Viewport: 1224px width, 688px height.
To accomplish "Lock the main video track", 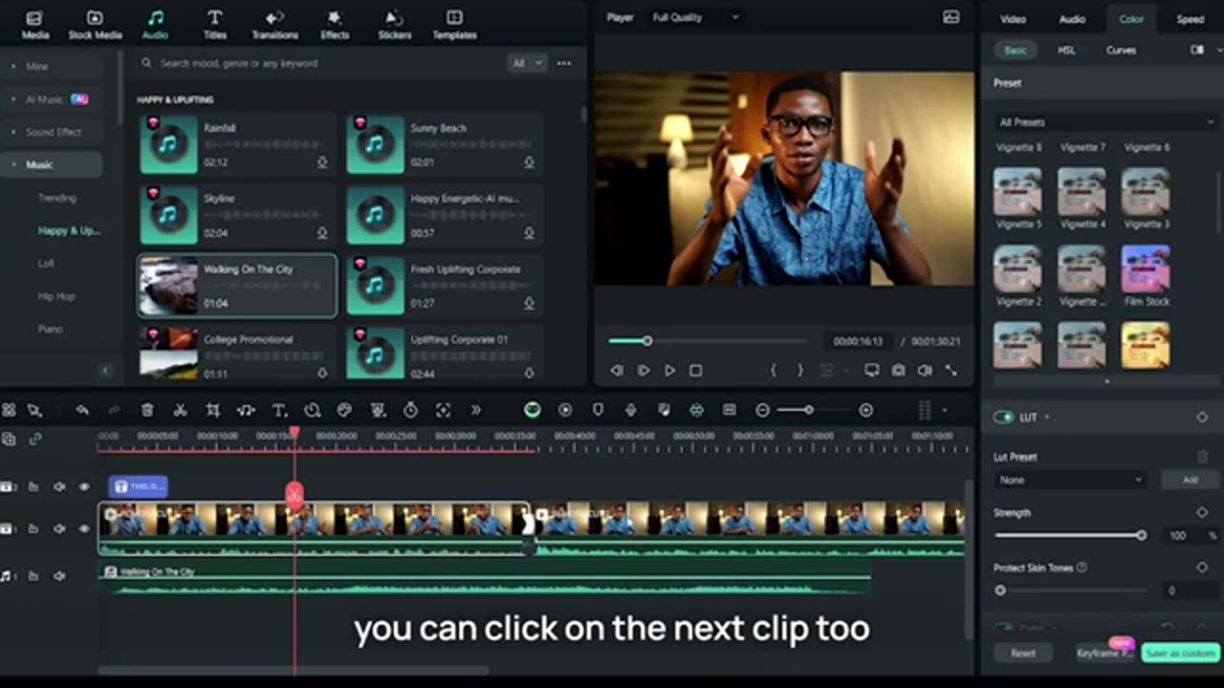I will pyautogui.click(x=33, y=528).
